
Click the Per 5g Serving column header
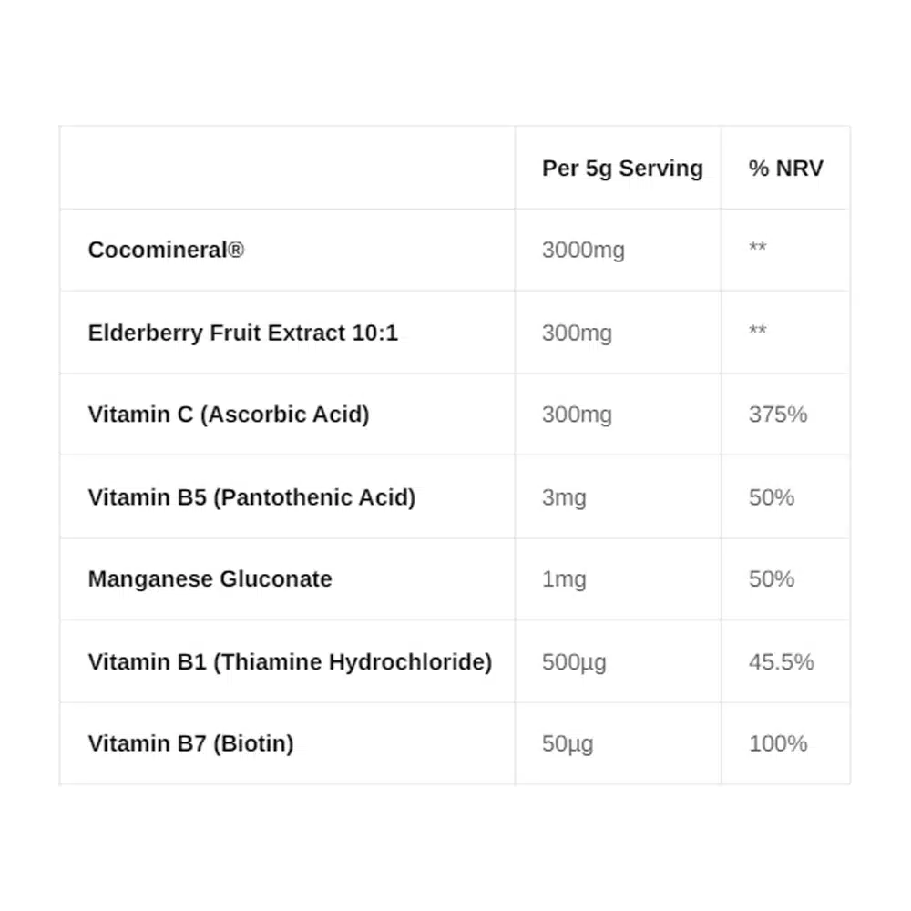click(x=622, y=169)
